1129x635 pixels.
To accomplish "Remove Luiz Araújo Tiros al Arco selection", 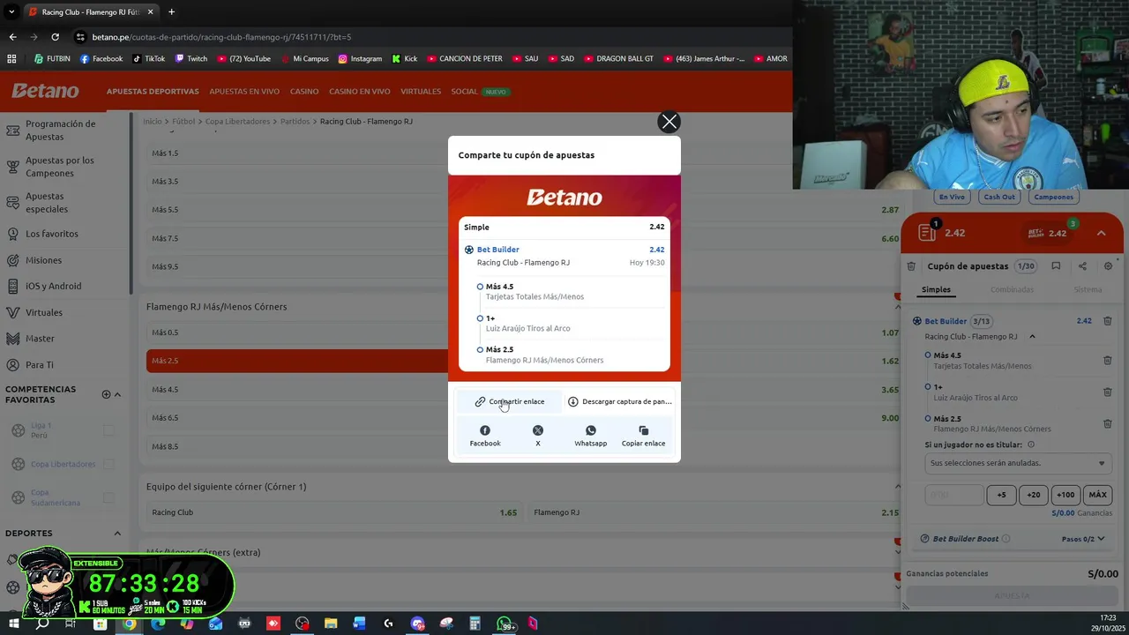I will [1108, 392].
